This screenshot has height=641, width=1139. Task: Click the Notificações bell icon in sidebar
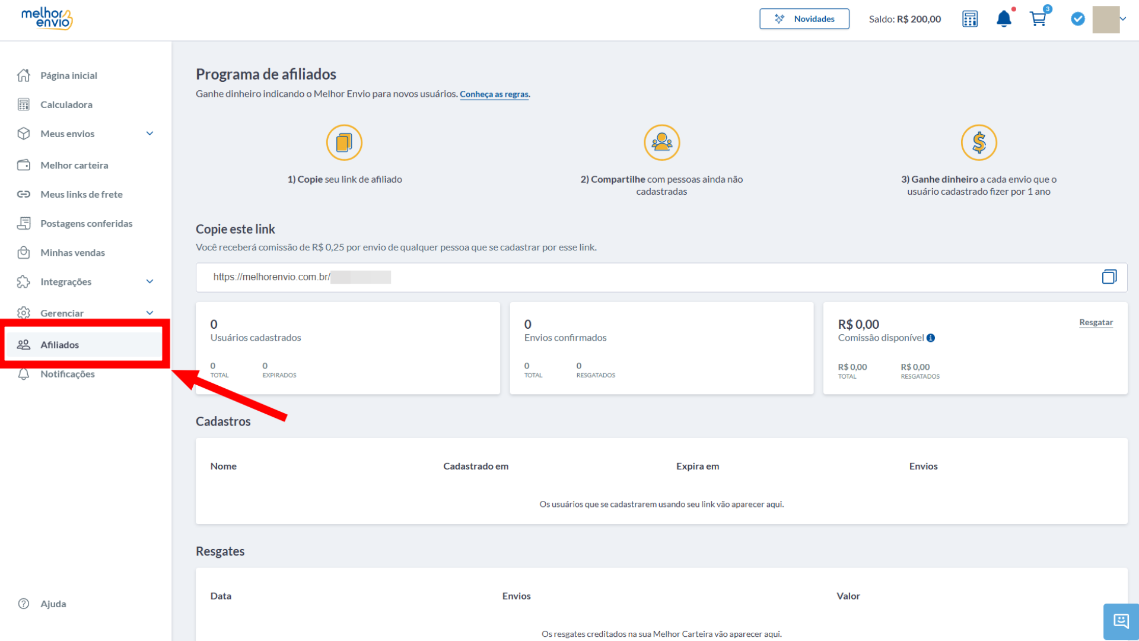[24, 374]
